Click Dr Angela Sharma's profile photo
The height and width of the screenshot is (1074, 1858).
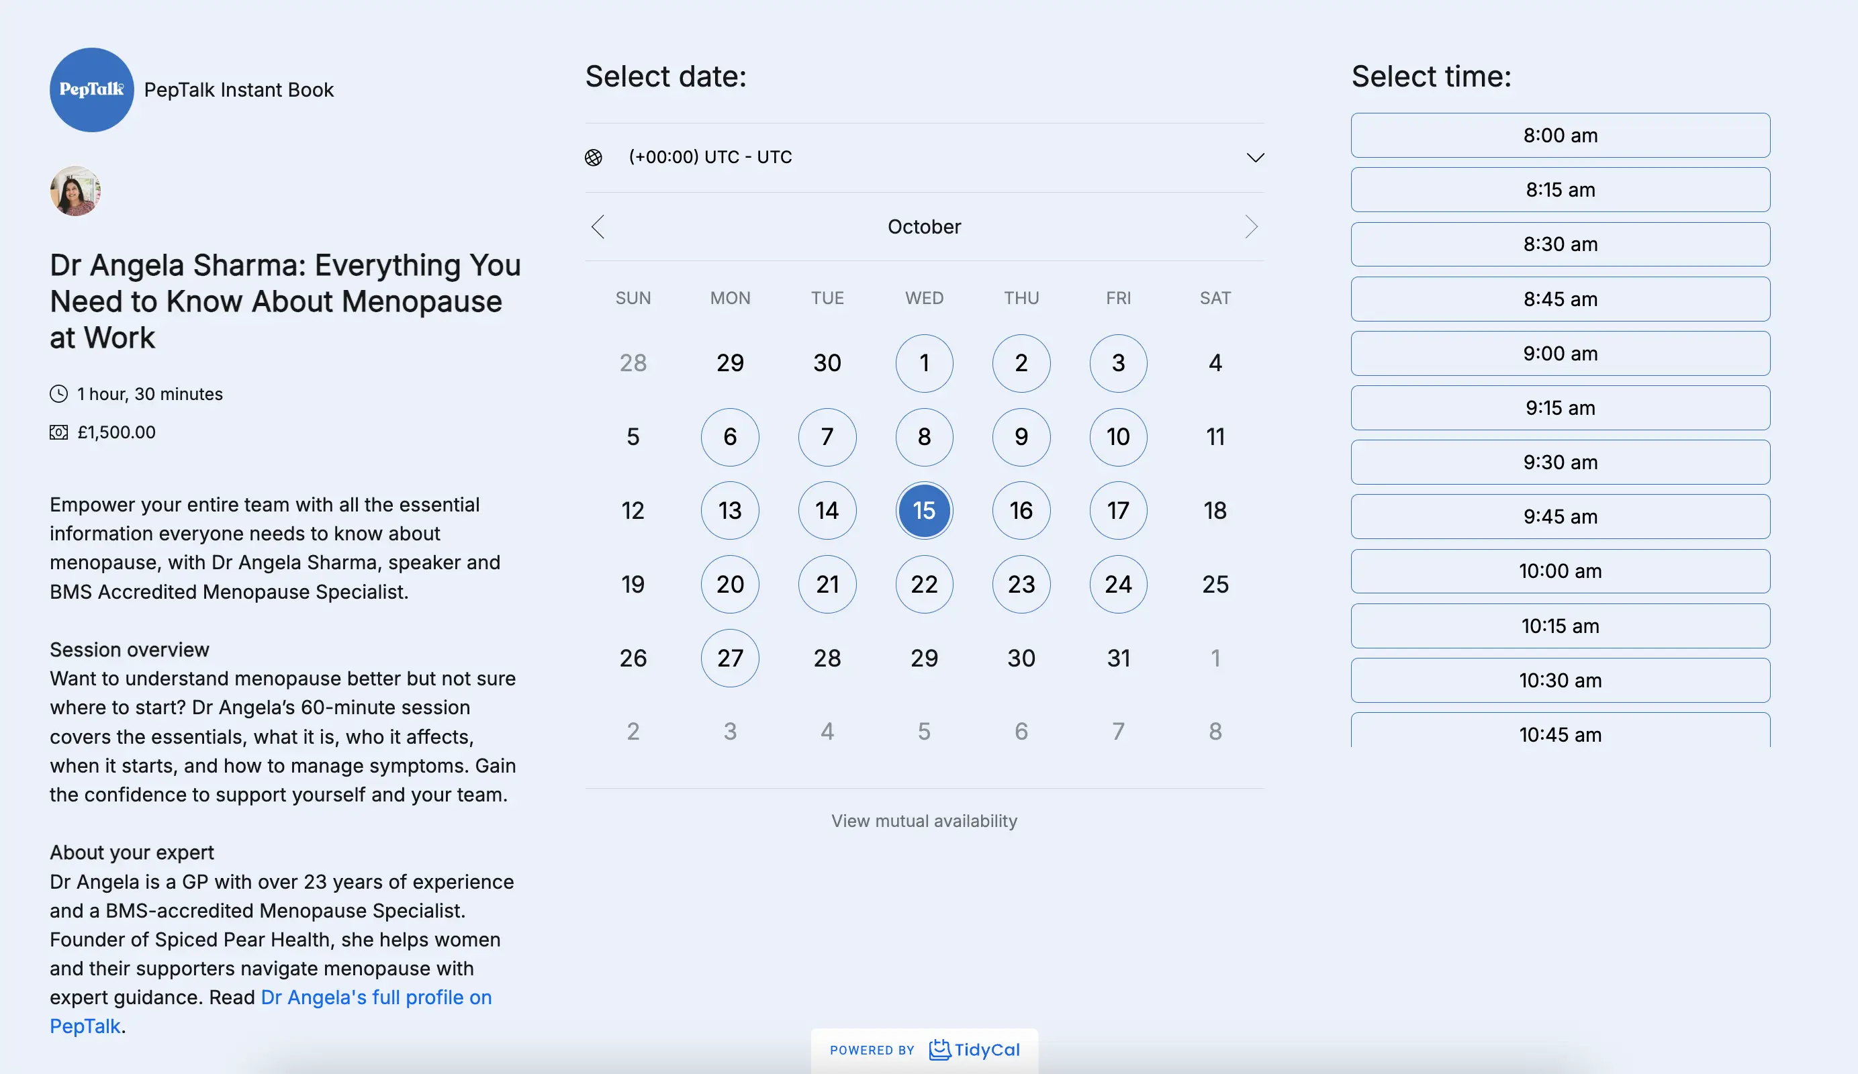(75, 191)
